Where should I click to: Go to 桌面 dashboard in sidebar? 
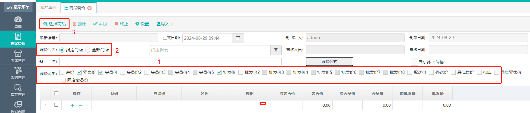point(18,22)
